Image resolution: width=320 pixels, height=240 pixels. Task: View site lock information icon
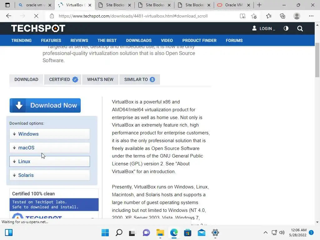pyautogui.click(x=52, y=16)
